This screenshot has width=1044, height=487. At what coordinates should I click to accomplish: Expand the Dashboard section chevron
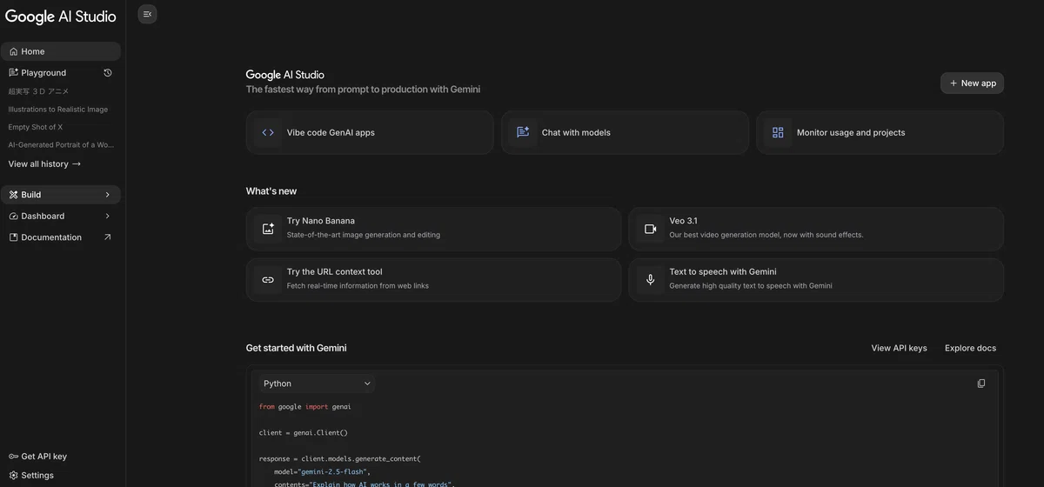point(108,216)
